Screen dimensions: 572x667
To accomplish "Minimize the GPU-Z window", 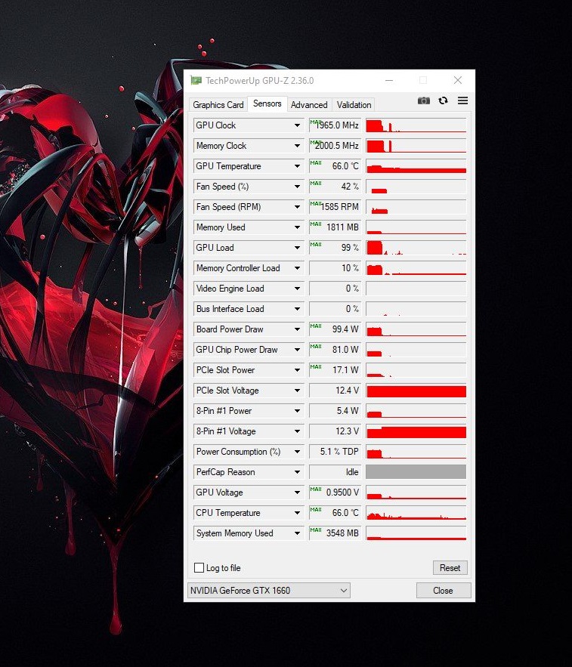I will click(x=389, y=80).
